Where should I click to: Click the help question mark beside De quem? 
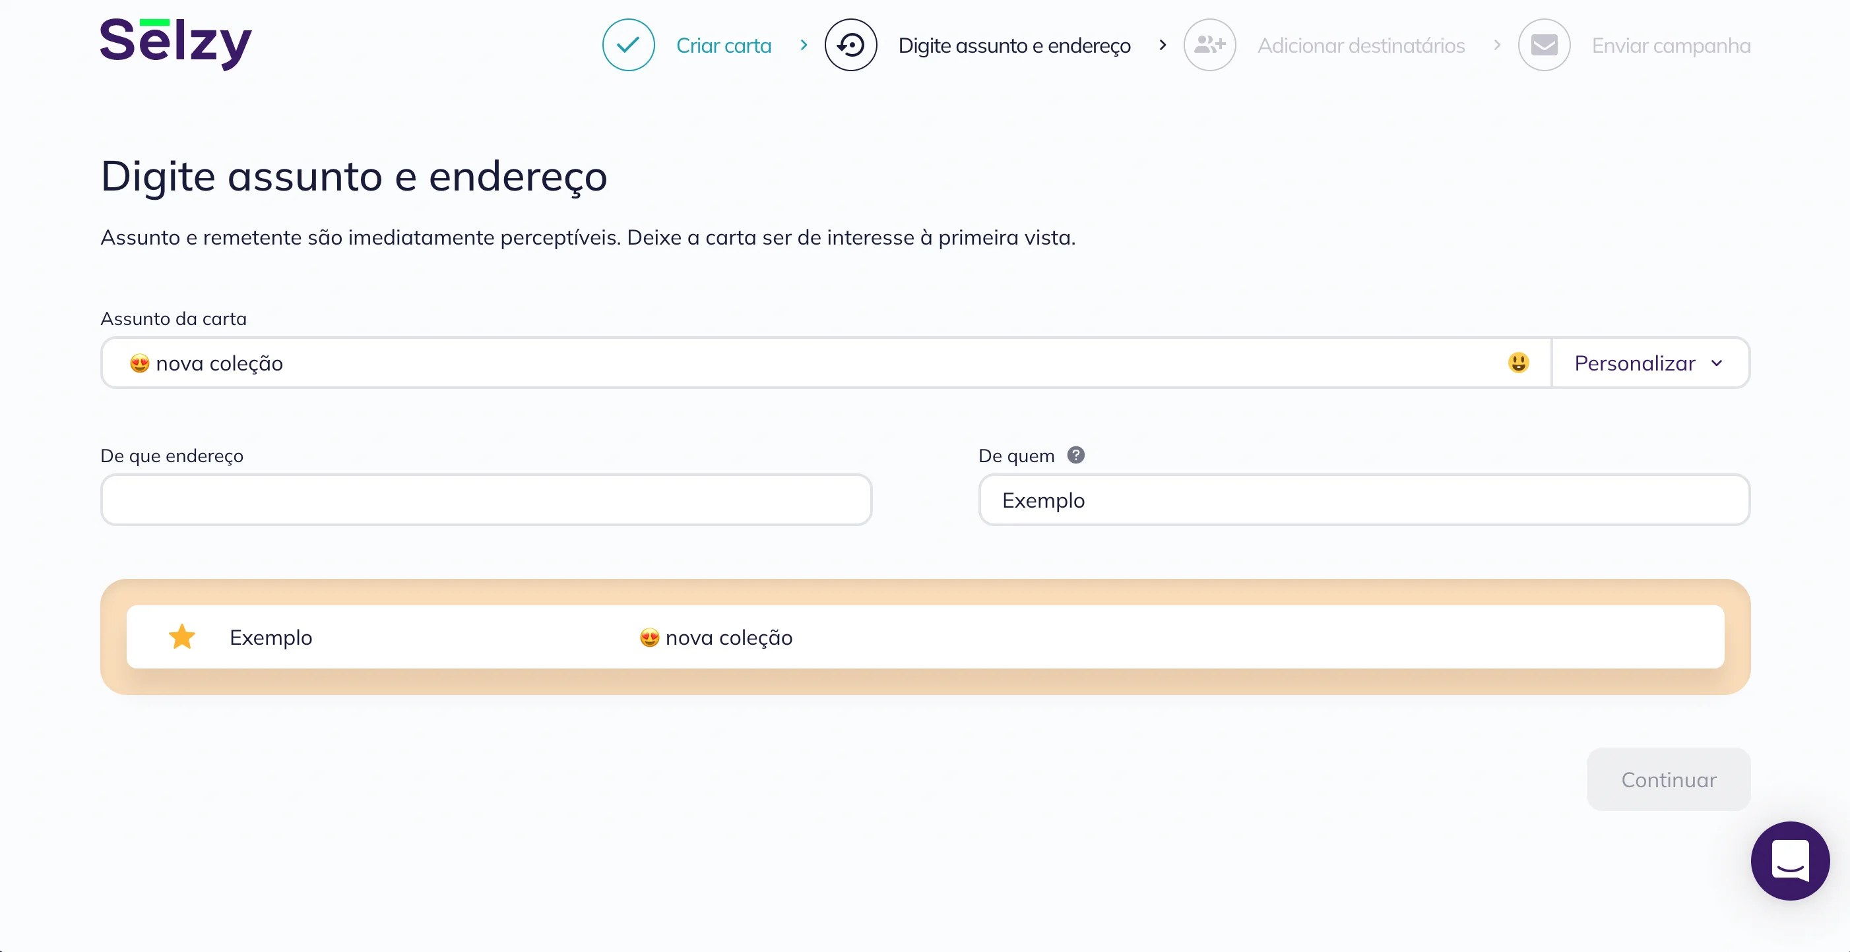(x=1076, y=456)
